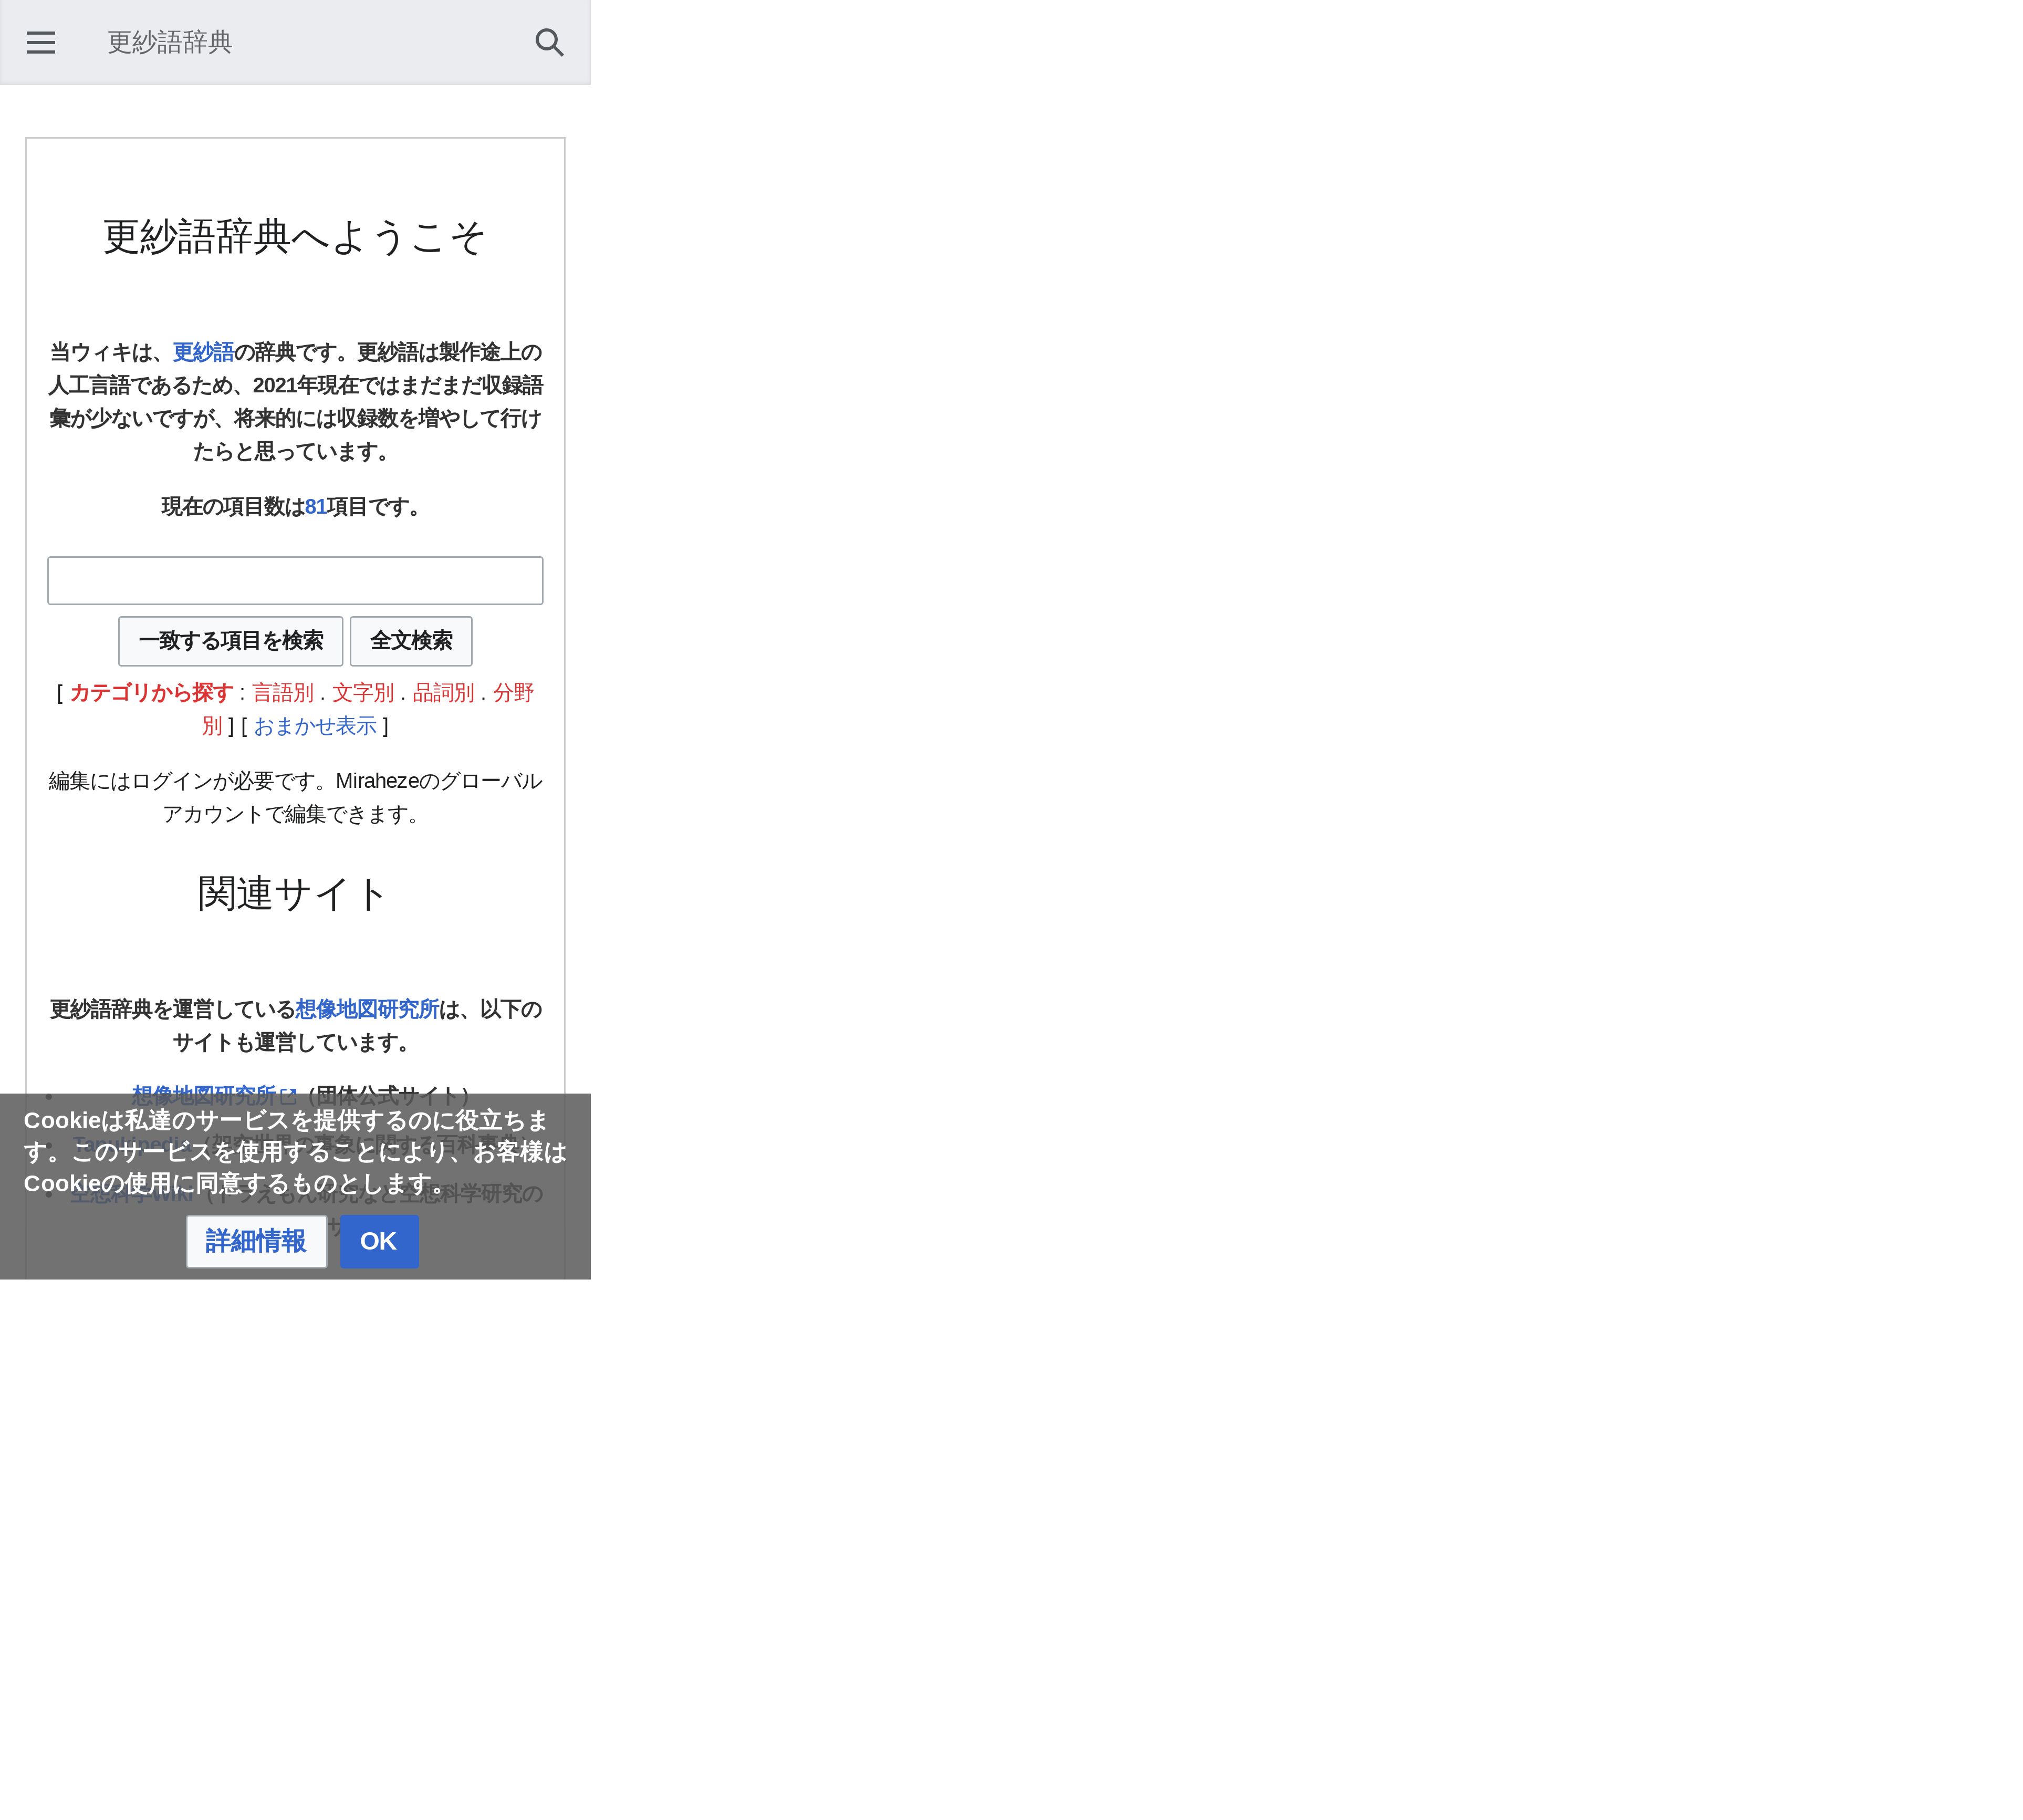Click the 更紗語辞典へようこそ heading
This screenshot has height=1820, width=2023.
[295, 237]
